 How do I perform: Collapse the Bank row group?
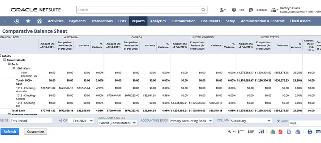pyautogui.click(x=9, y=64)
